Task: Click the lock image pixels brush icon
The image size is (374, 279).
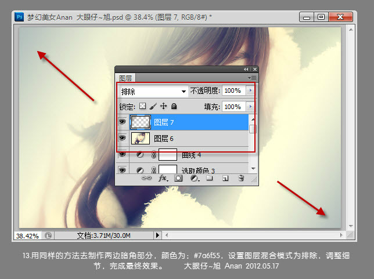Action: click(153, 107)
